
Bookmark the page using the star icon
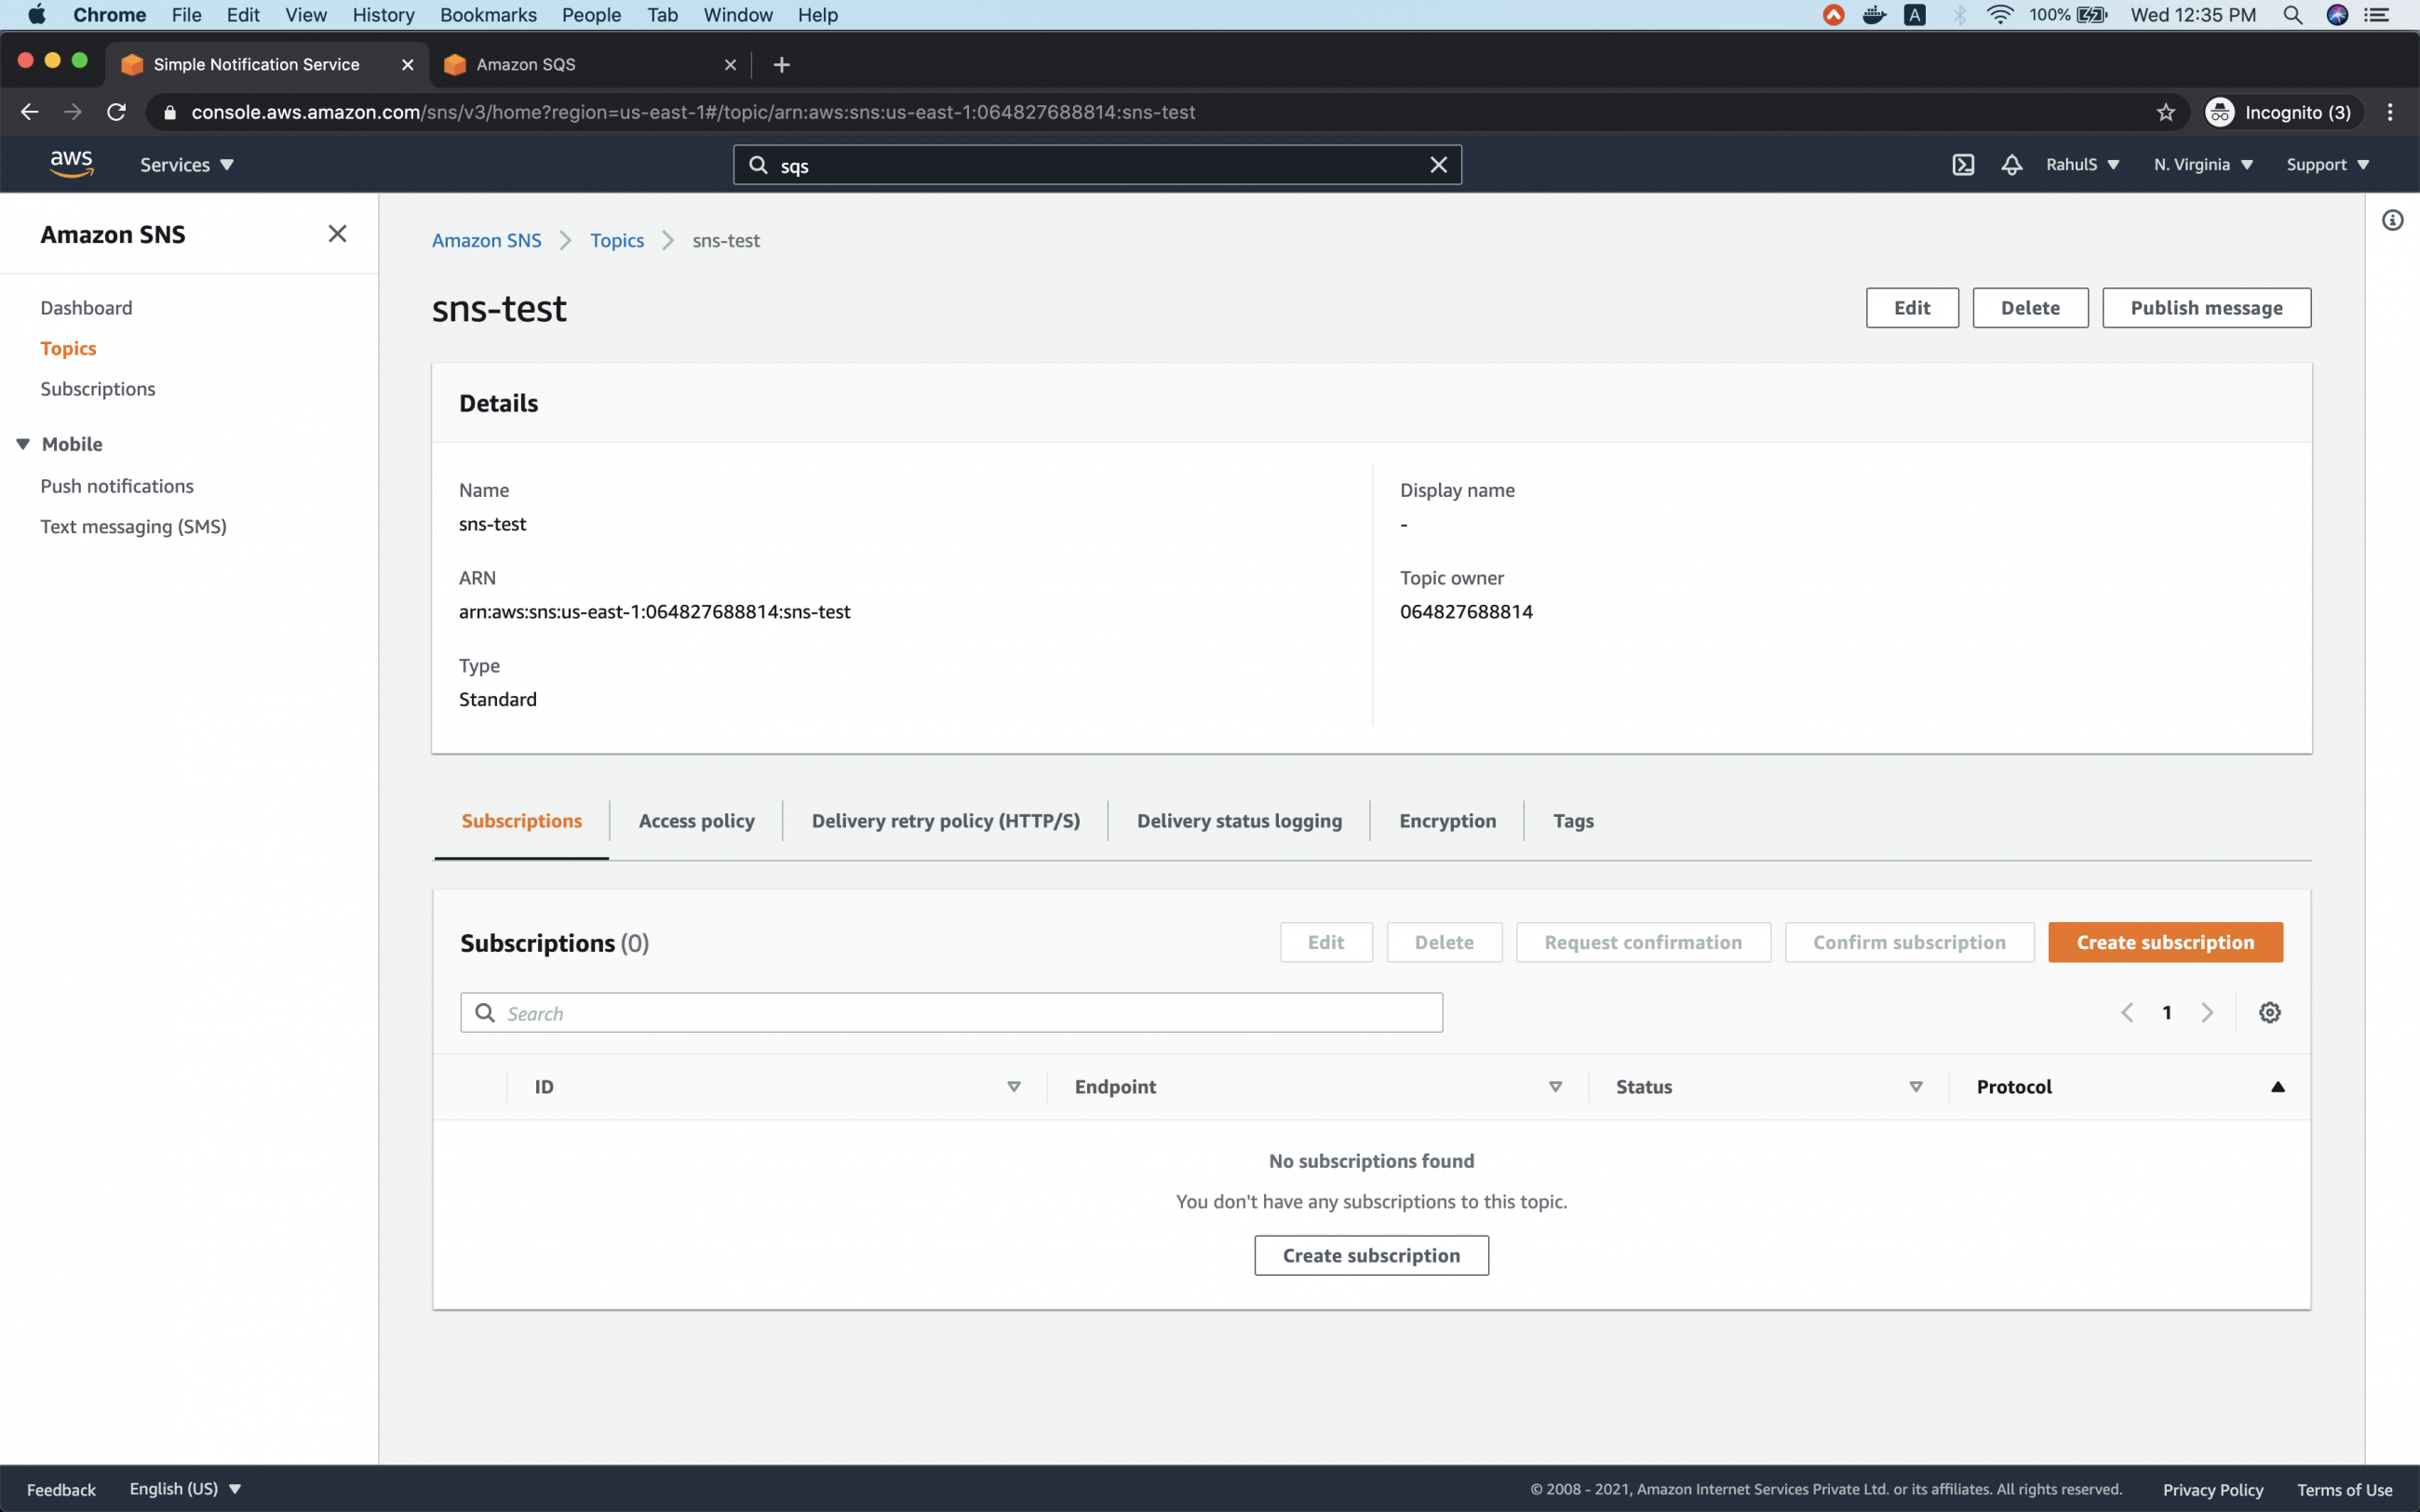point(2166,112)
